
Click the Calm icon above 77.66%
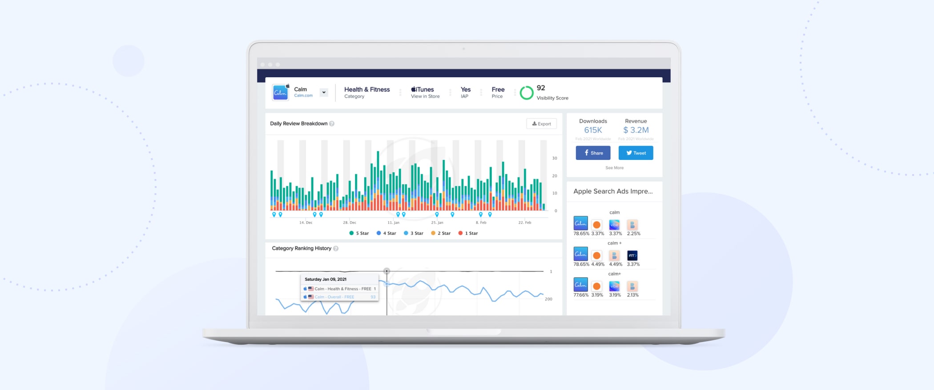(x=580, y=284)
